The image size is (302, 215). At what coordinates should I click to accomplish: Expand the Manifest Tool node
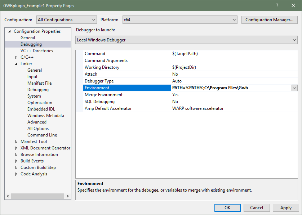[x=16, y=142]
